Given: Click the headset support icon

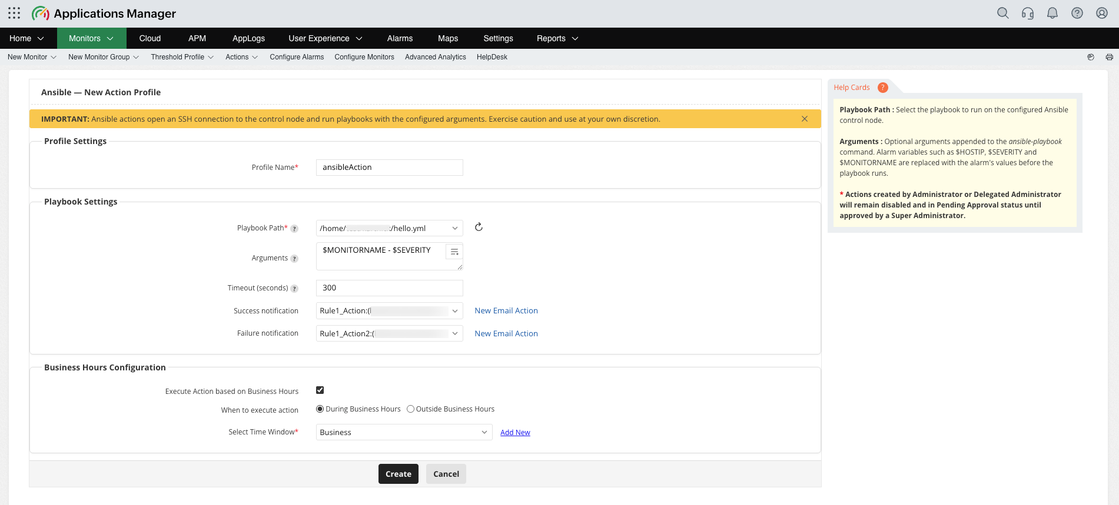Looking at the screenshot, I should point(1028,13).
